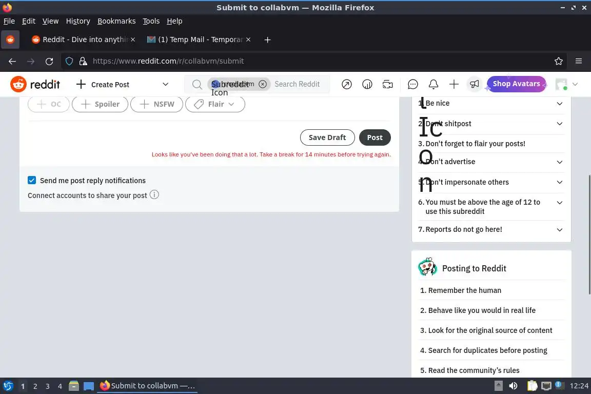Open a new browser tab

click(x=267, y=40)
